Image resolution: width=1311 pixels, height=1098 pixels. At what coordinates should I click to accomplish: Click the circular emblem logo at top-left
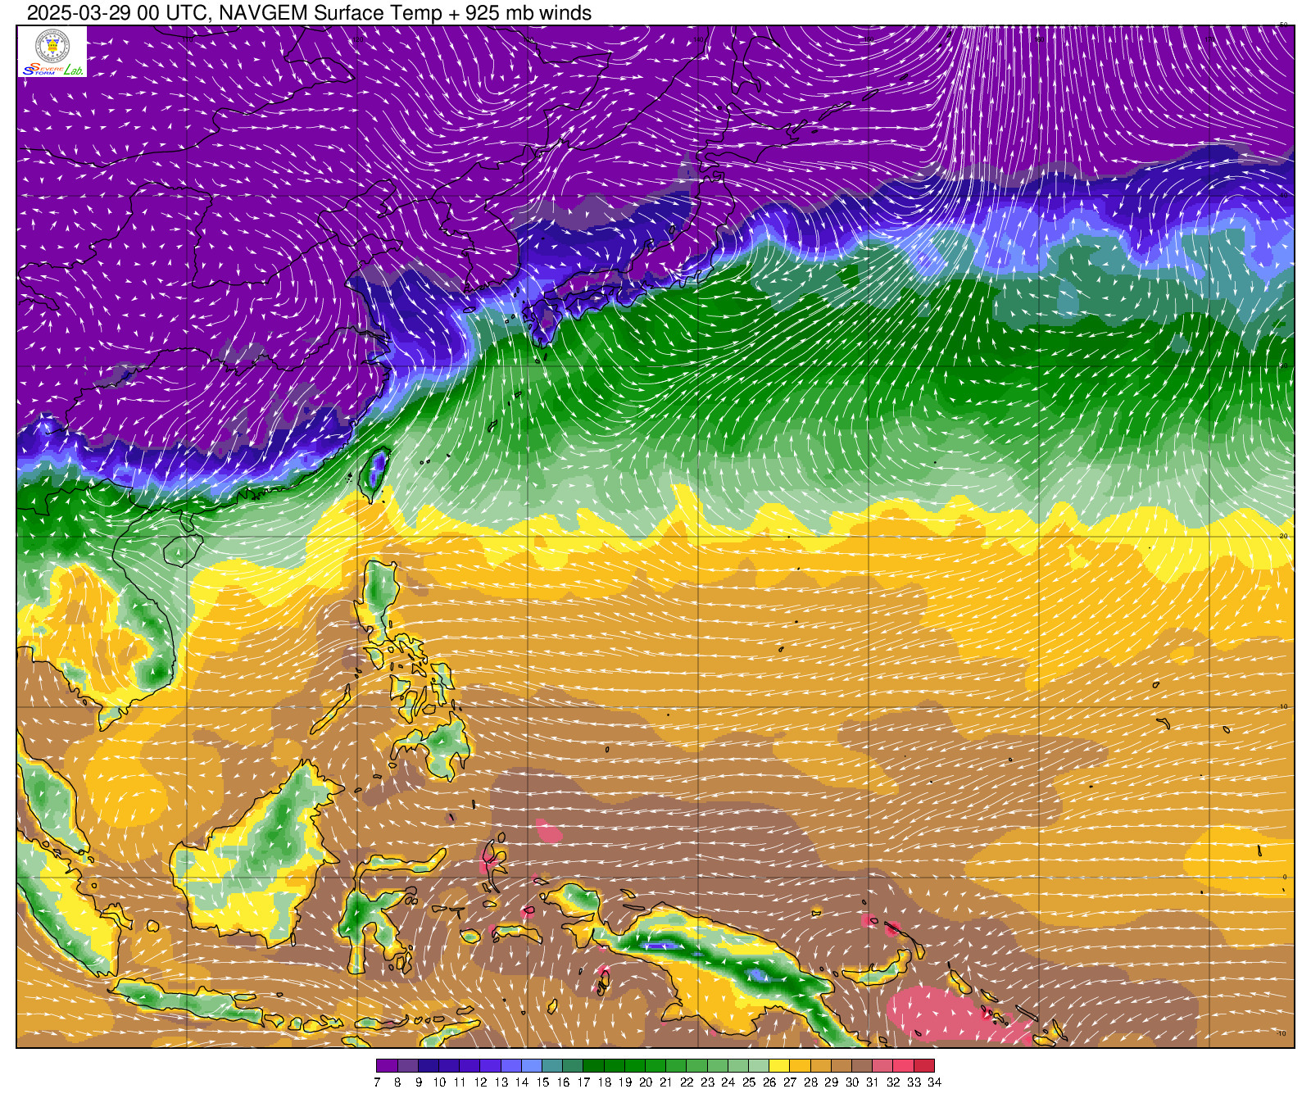point(52,45)
